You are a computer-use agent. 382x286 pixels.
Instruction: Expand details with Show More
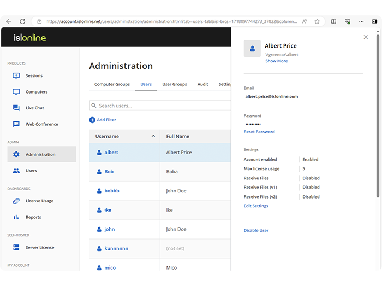pyautogui.click(x=276, y=61)
